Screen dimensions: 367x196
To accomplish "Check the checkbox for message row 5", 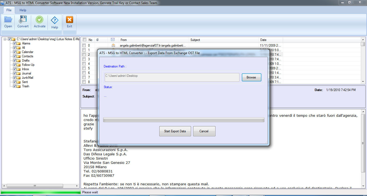I will (x=84, y=68).
